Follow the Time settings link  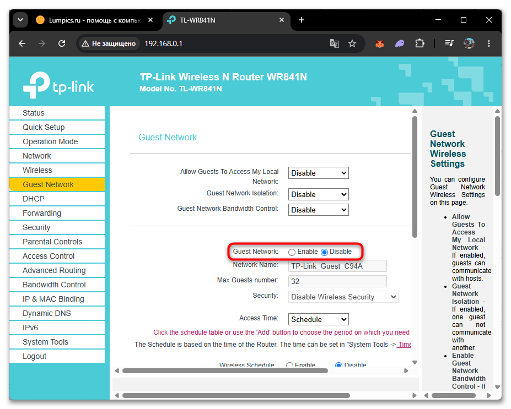tap(404, 345)
